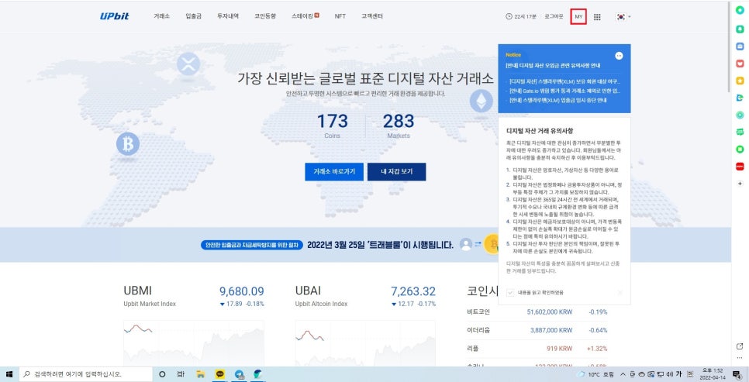Open the 코인동향 menu
Viewport: 749px width, 382px height.
265,16
